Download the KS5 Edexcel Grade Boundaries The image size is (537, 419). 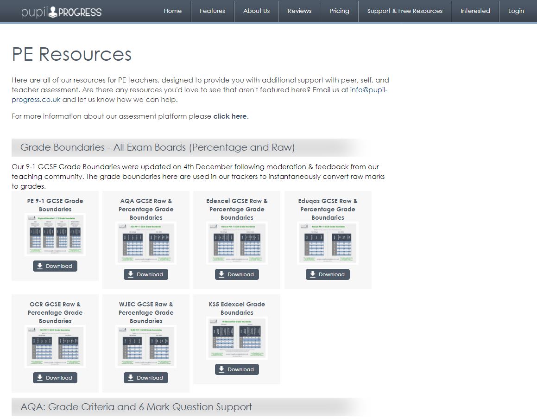[237, 369]
